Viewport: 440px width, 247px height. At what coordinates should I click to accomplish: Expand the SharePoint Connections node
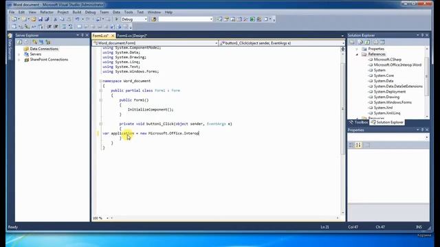coord(19,60)
